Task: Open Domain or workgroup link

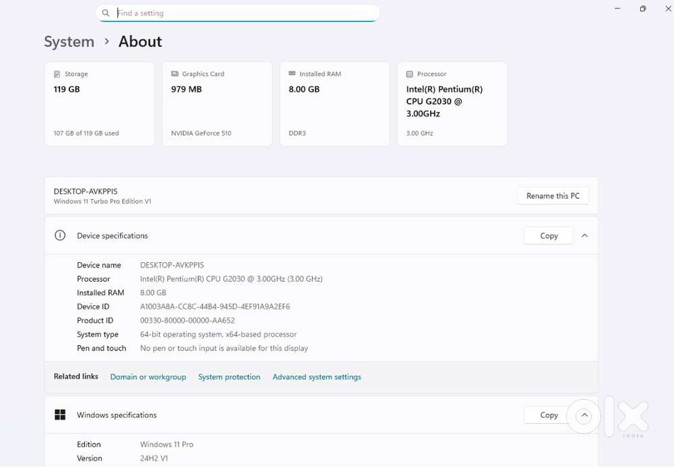Action: coord(148,377)
